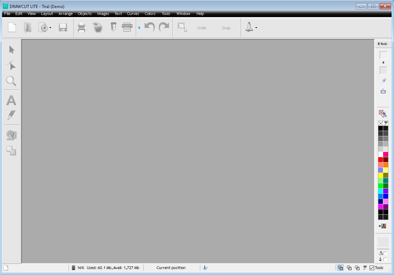
Task: Open the Colors menu
Action: 150,14
